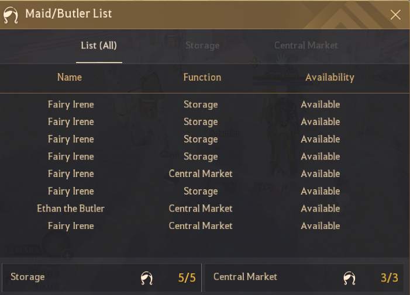Viewport: 410px width, 295px height.
Task: Select the first Fairy Irene storage maid
Action: point(205,105)
